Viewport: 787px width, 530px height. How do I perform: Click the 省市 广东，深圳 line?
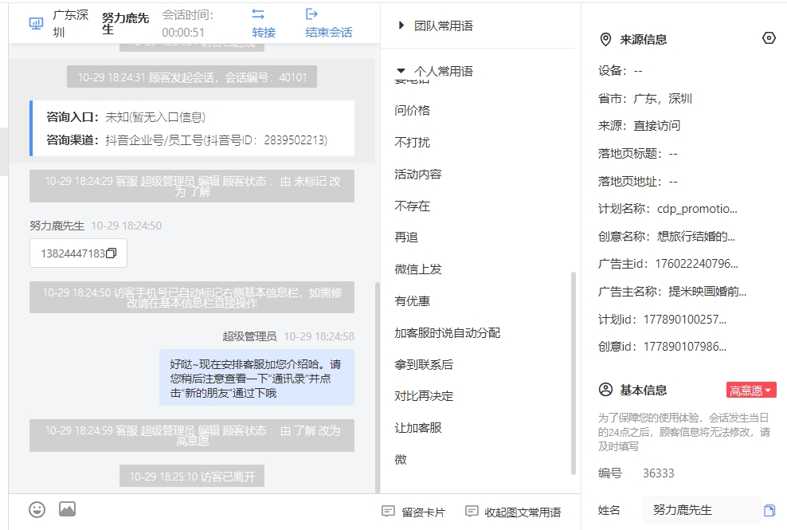click(645, 99)
